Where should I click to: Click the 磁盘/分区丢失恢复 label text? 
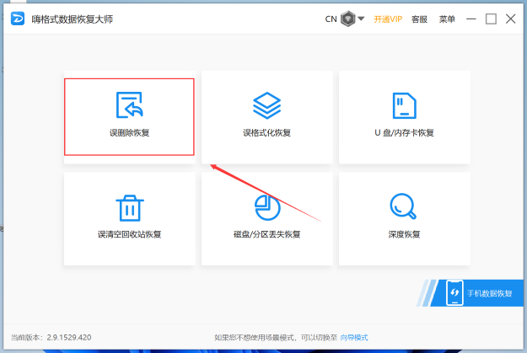coord(266,234)
